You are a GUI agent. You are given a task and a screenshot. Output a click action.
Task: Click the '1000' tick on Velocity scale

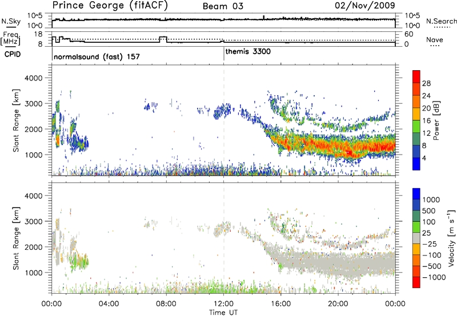click(x=431, y=200)
